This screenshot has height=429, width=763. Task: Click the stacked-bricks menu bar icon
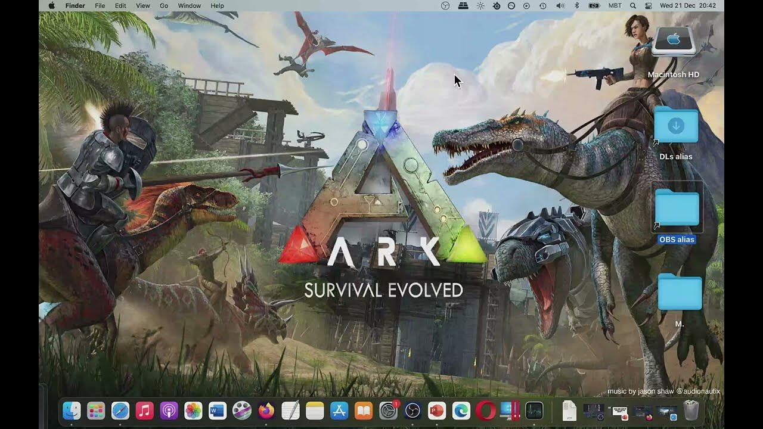463,5
